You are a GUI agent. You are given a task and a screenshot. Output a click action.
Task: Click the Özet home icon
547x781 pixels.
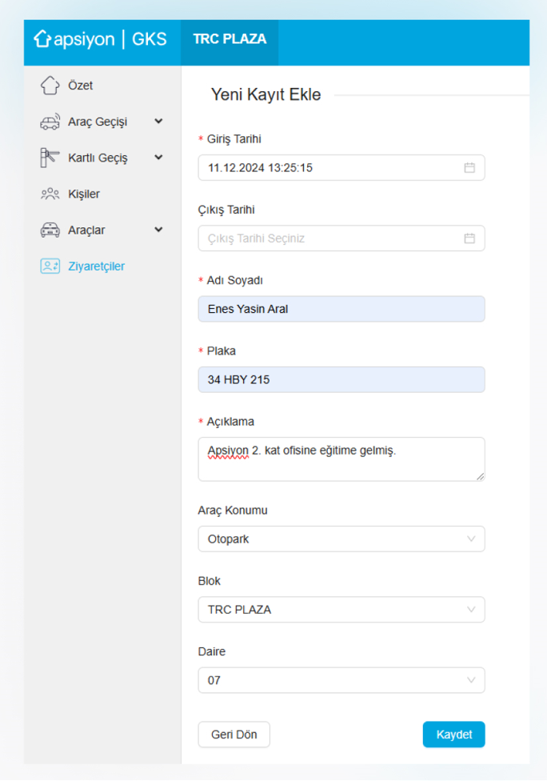pos(50,85)
